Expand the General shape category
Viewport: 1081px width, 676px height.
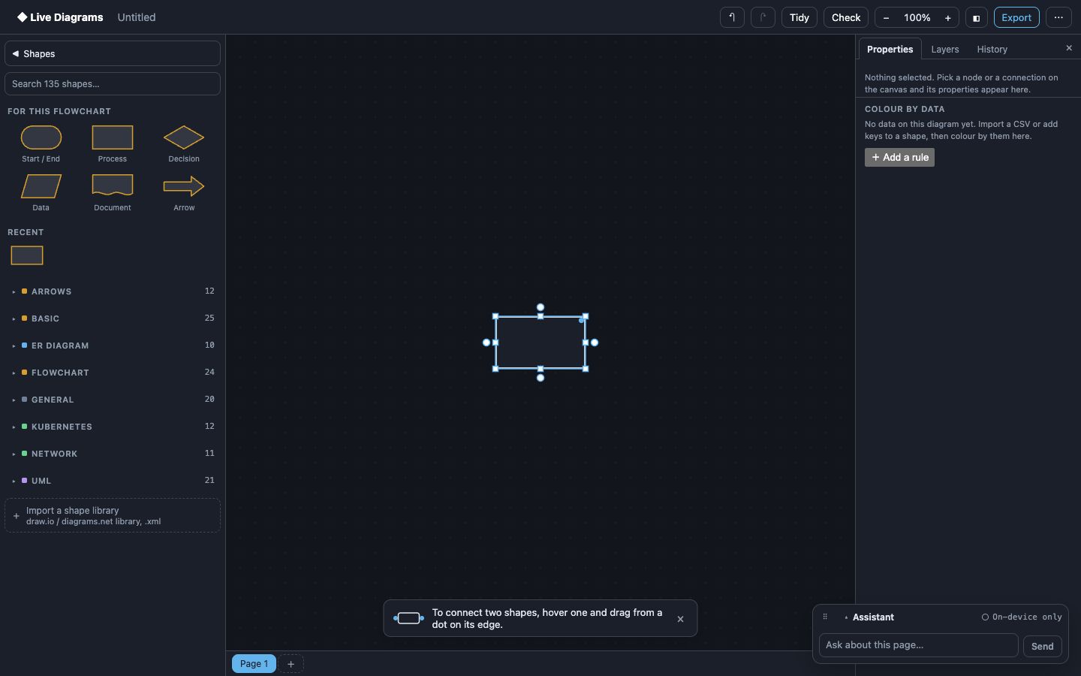pos(113,400)
